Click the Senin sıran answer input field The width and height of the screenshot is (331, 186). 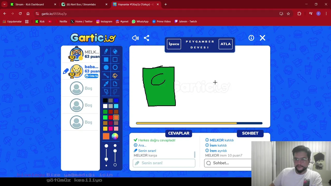[x=164, y=163]
